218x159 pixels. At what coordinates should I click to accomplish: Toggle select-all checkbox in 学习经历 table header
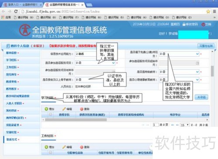(51, 115)
